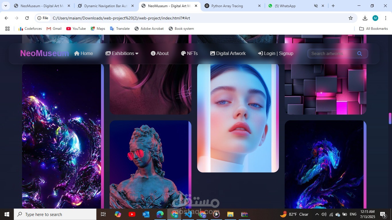The image size is (392, 220).
Task: Open the Adobe Acrobat bookmark
Action: [x=149, y=29]
